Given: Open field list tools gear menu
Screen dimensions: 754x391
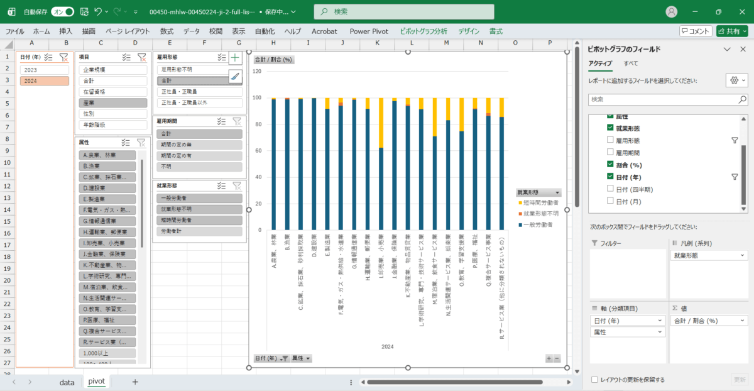Looking at the screenshot, I should (735, 80).
